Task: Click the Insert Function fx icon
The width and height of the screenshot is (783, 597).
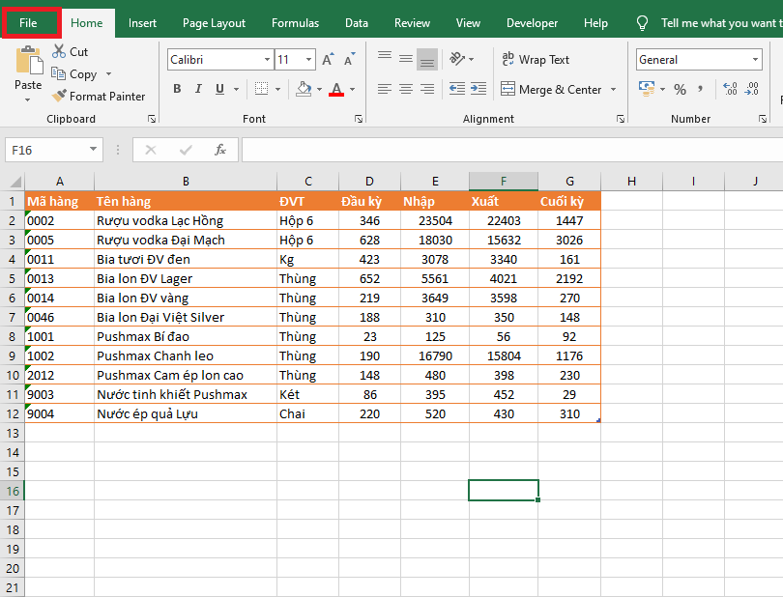Action: [220, 150]
